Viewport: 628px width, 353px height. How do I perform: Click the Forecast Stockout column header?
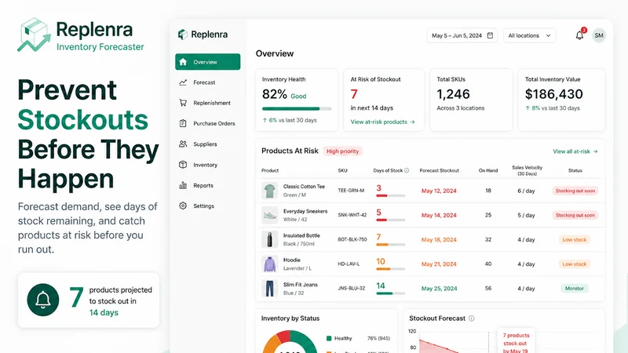(440, 170)
